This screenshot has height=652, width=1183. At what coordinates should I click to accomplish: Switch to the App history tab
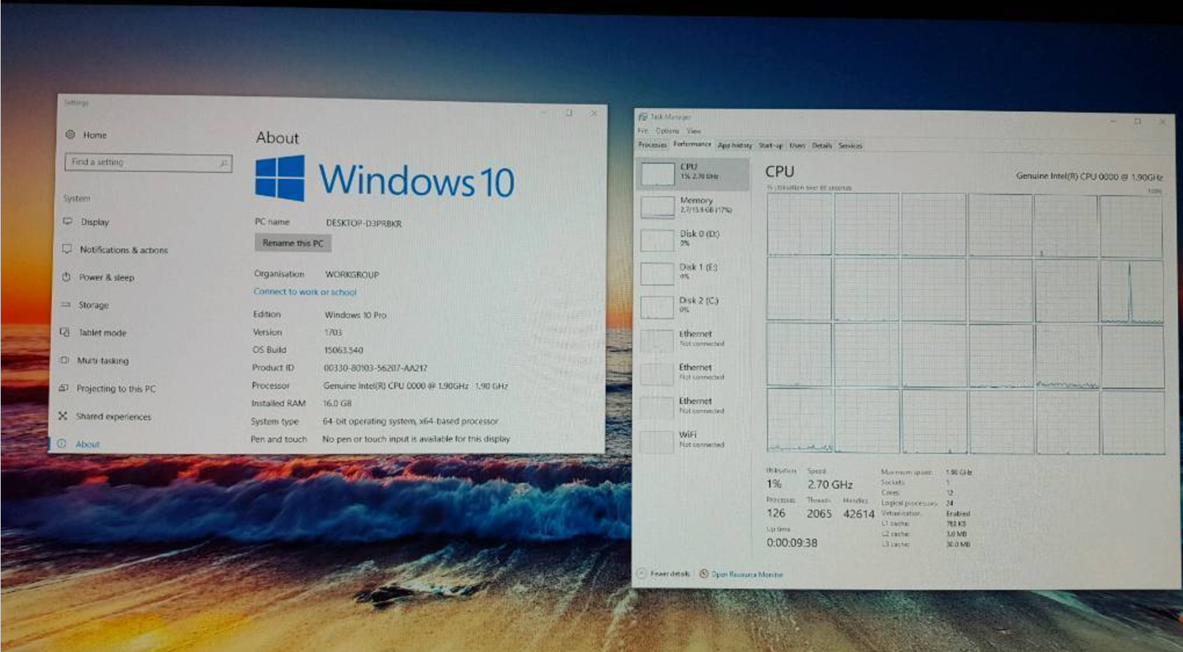[x=734, y=145]
